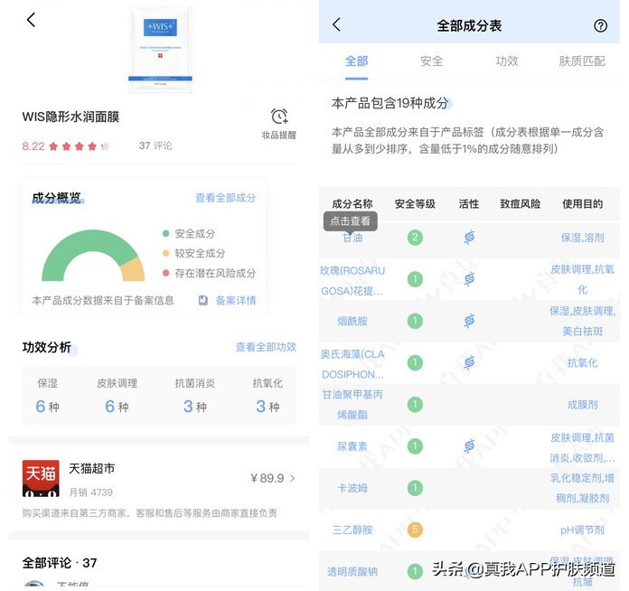Image resolution: width=629 pixels, height=591 pixels.
Task: Open the 奥氏海藻 ingredient entry
Action: point(352,364)
